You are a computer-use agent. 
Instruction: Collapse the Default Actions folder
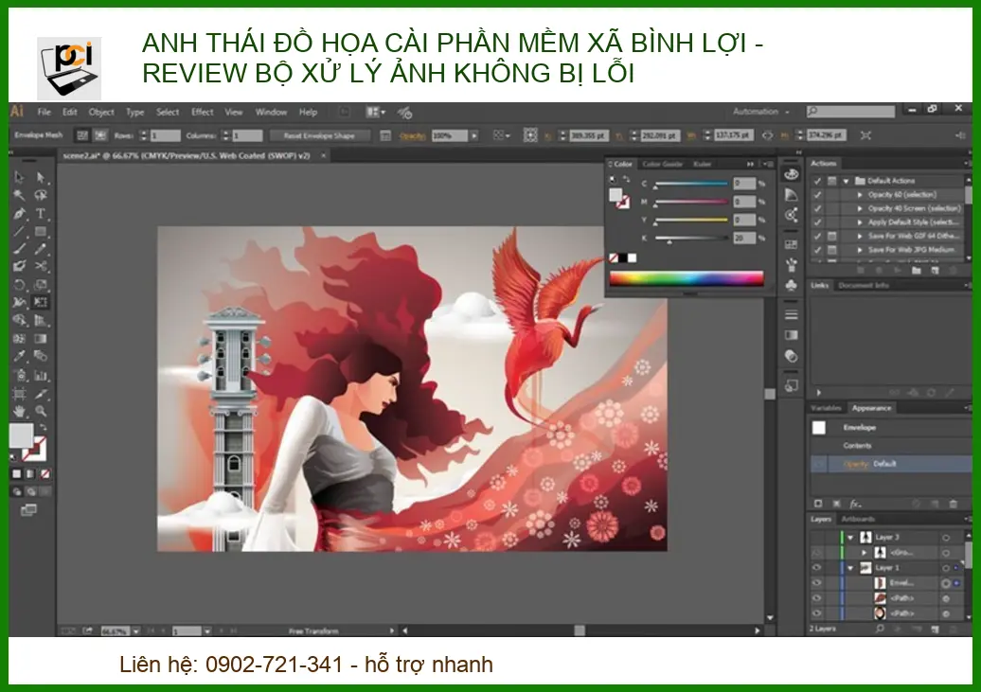[846, 181]
